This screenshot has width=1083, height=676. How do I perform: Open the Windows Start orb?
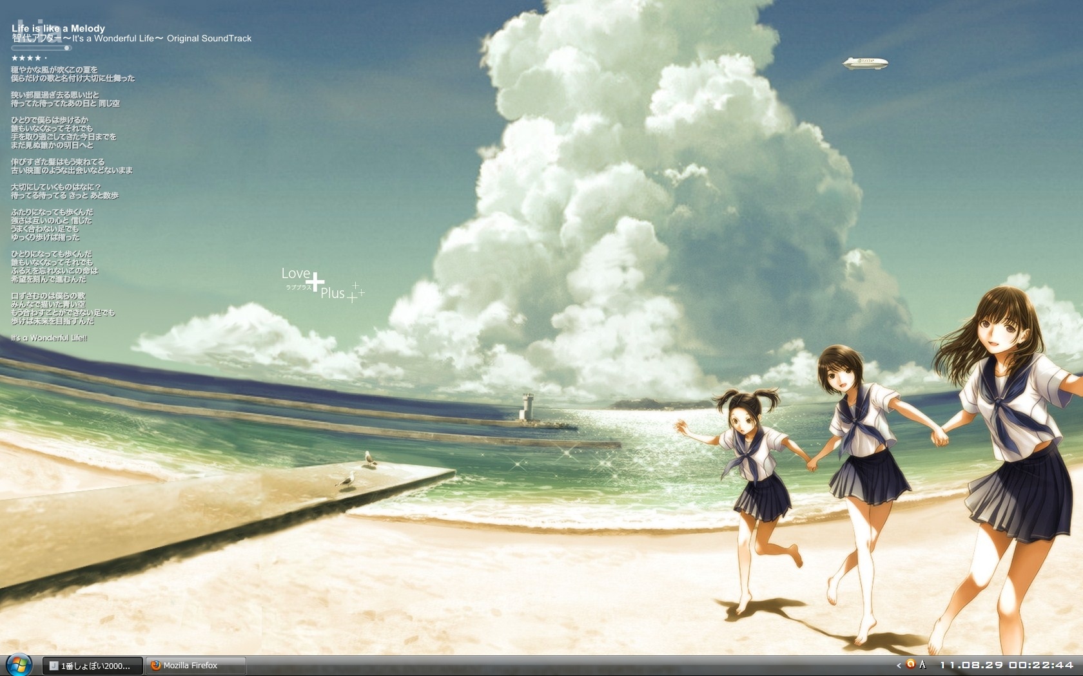pos(19,665)
